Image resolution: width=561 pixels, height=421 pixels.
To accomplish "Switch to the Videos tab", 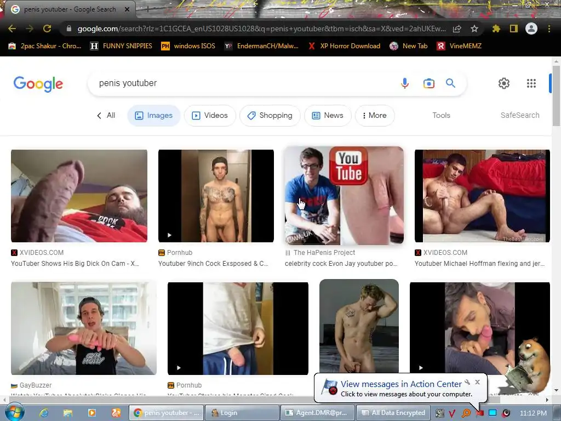I will coord(210,115).
